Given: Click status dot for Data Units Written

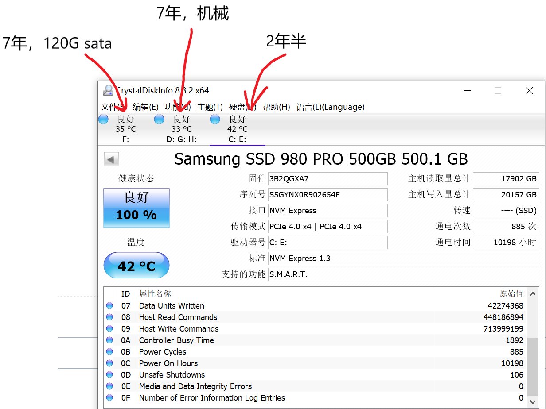Looking at the screenshot, I should [109, 306].
